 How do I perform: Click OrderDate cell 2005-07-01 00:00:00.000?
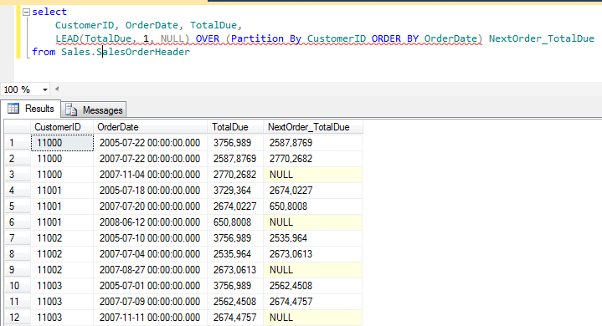(150, 286)
